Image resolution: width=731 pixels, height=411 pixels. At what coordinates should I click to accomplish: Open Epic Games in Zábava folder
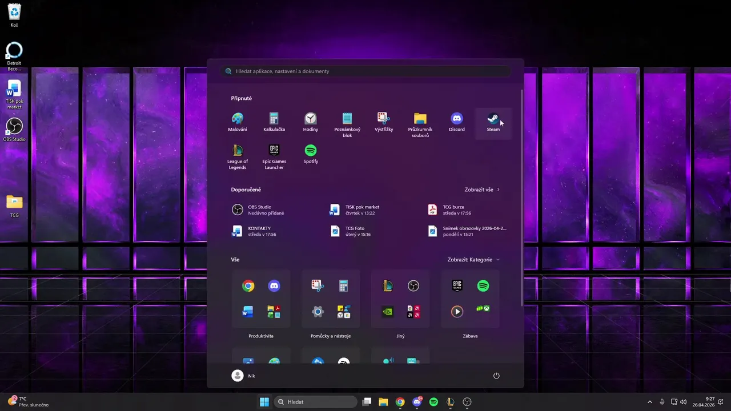[x=457, y=286]
